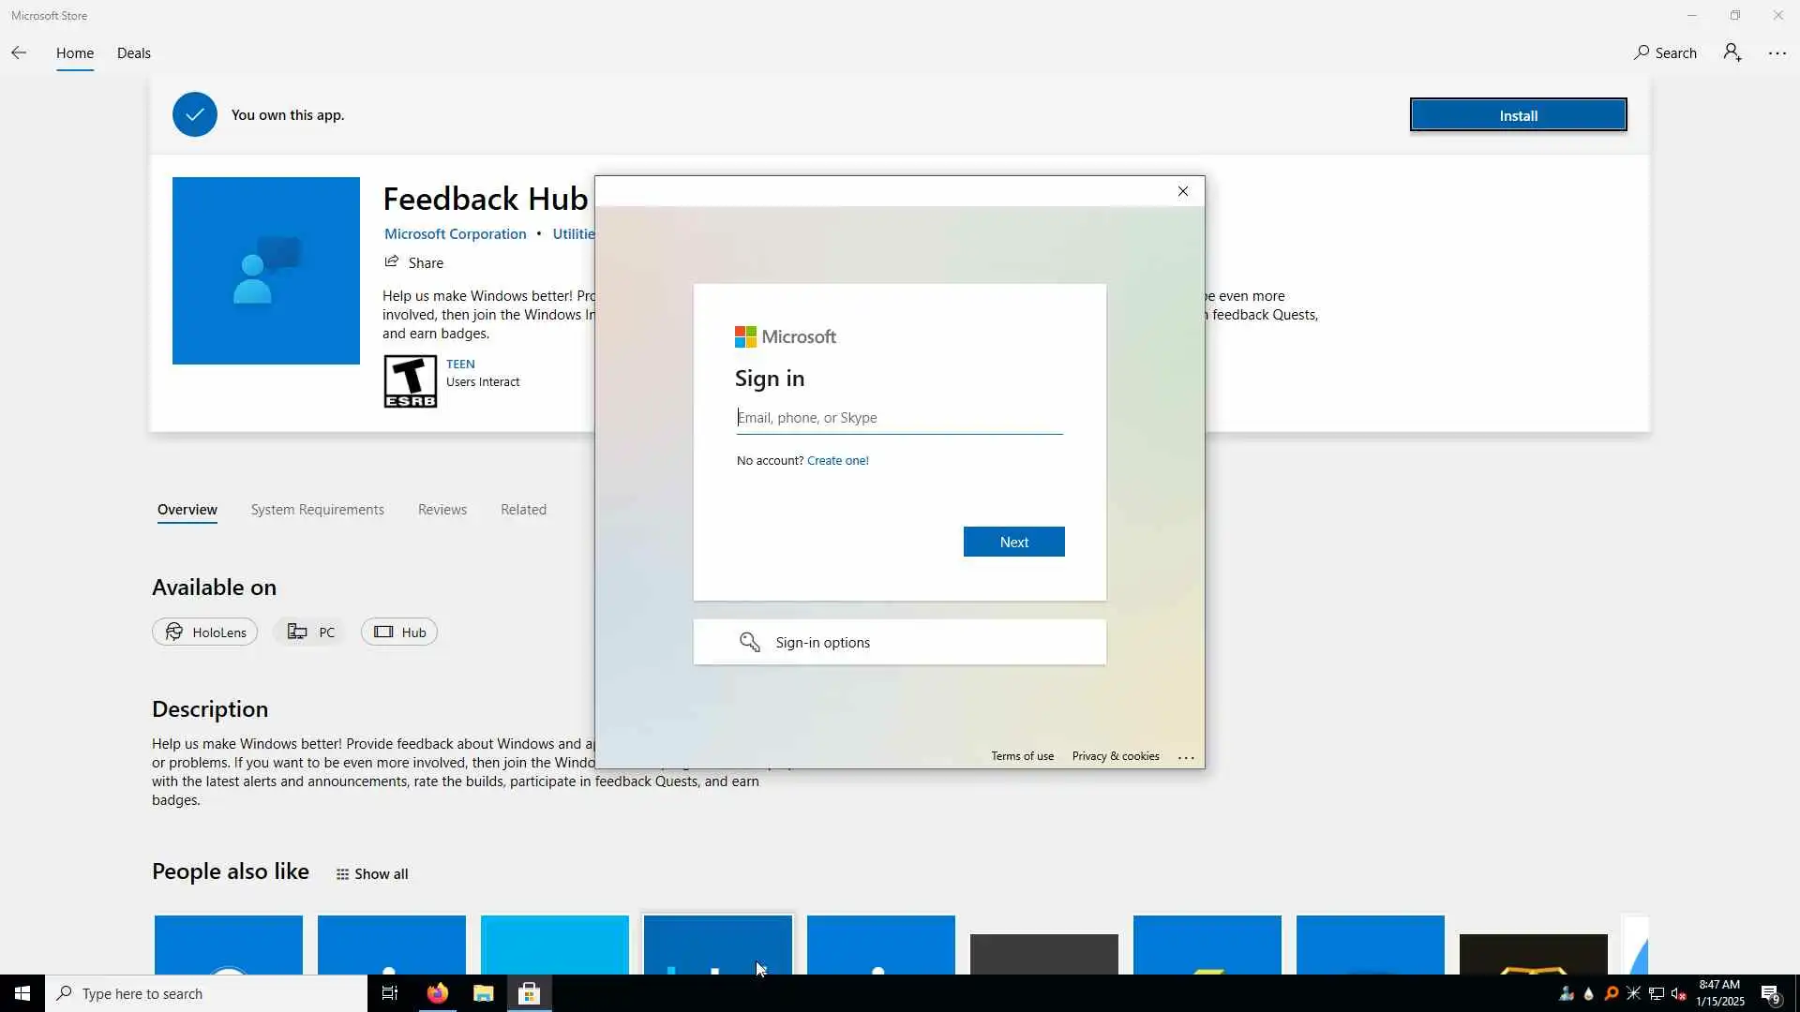Click Show all grid icon link
1800x1012 pixels.
tap(372, 874)
